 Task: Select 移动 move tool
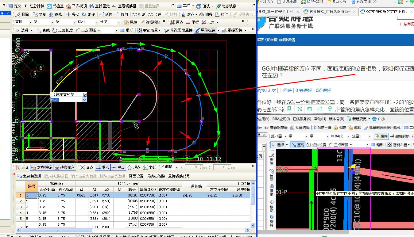pos(73,14)
